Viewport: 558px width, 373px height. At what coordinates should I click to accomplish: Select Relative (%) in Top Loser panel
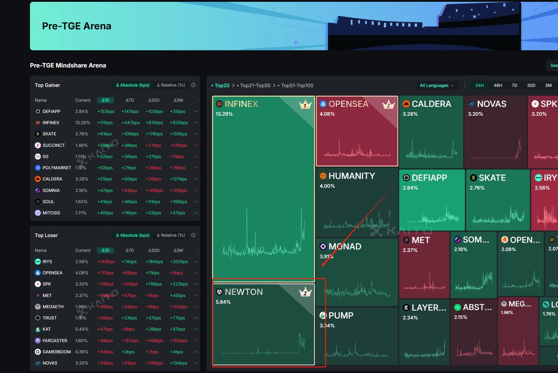171,235
